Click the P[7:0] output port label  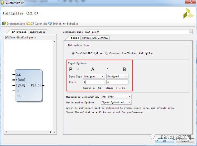pos(36,85)
